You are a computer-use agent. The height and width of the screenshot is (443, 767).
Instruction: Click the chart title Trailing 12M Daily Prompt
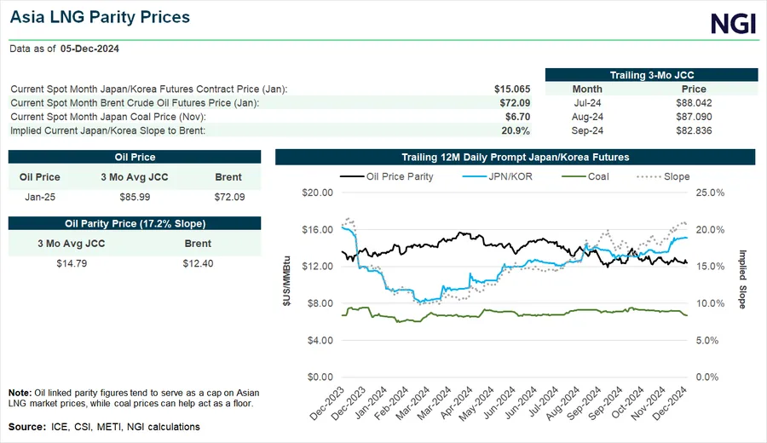[x=515, y=158]
